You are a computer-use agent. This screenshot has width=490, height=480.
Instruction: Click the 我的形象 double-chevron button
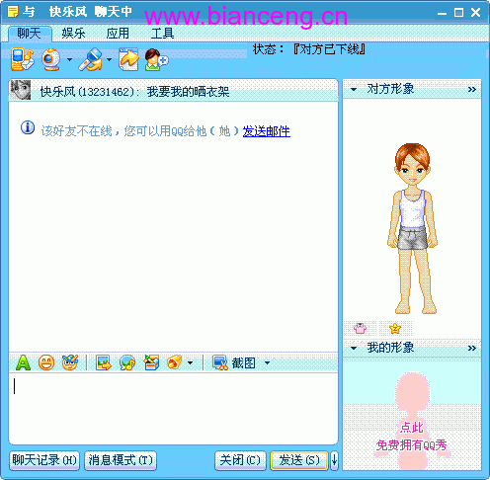(x=472, y=348)
